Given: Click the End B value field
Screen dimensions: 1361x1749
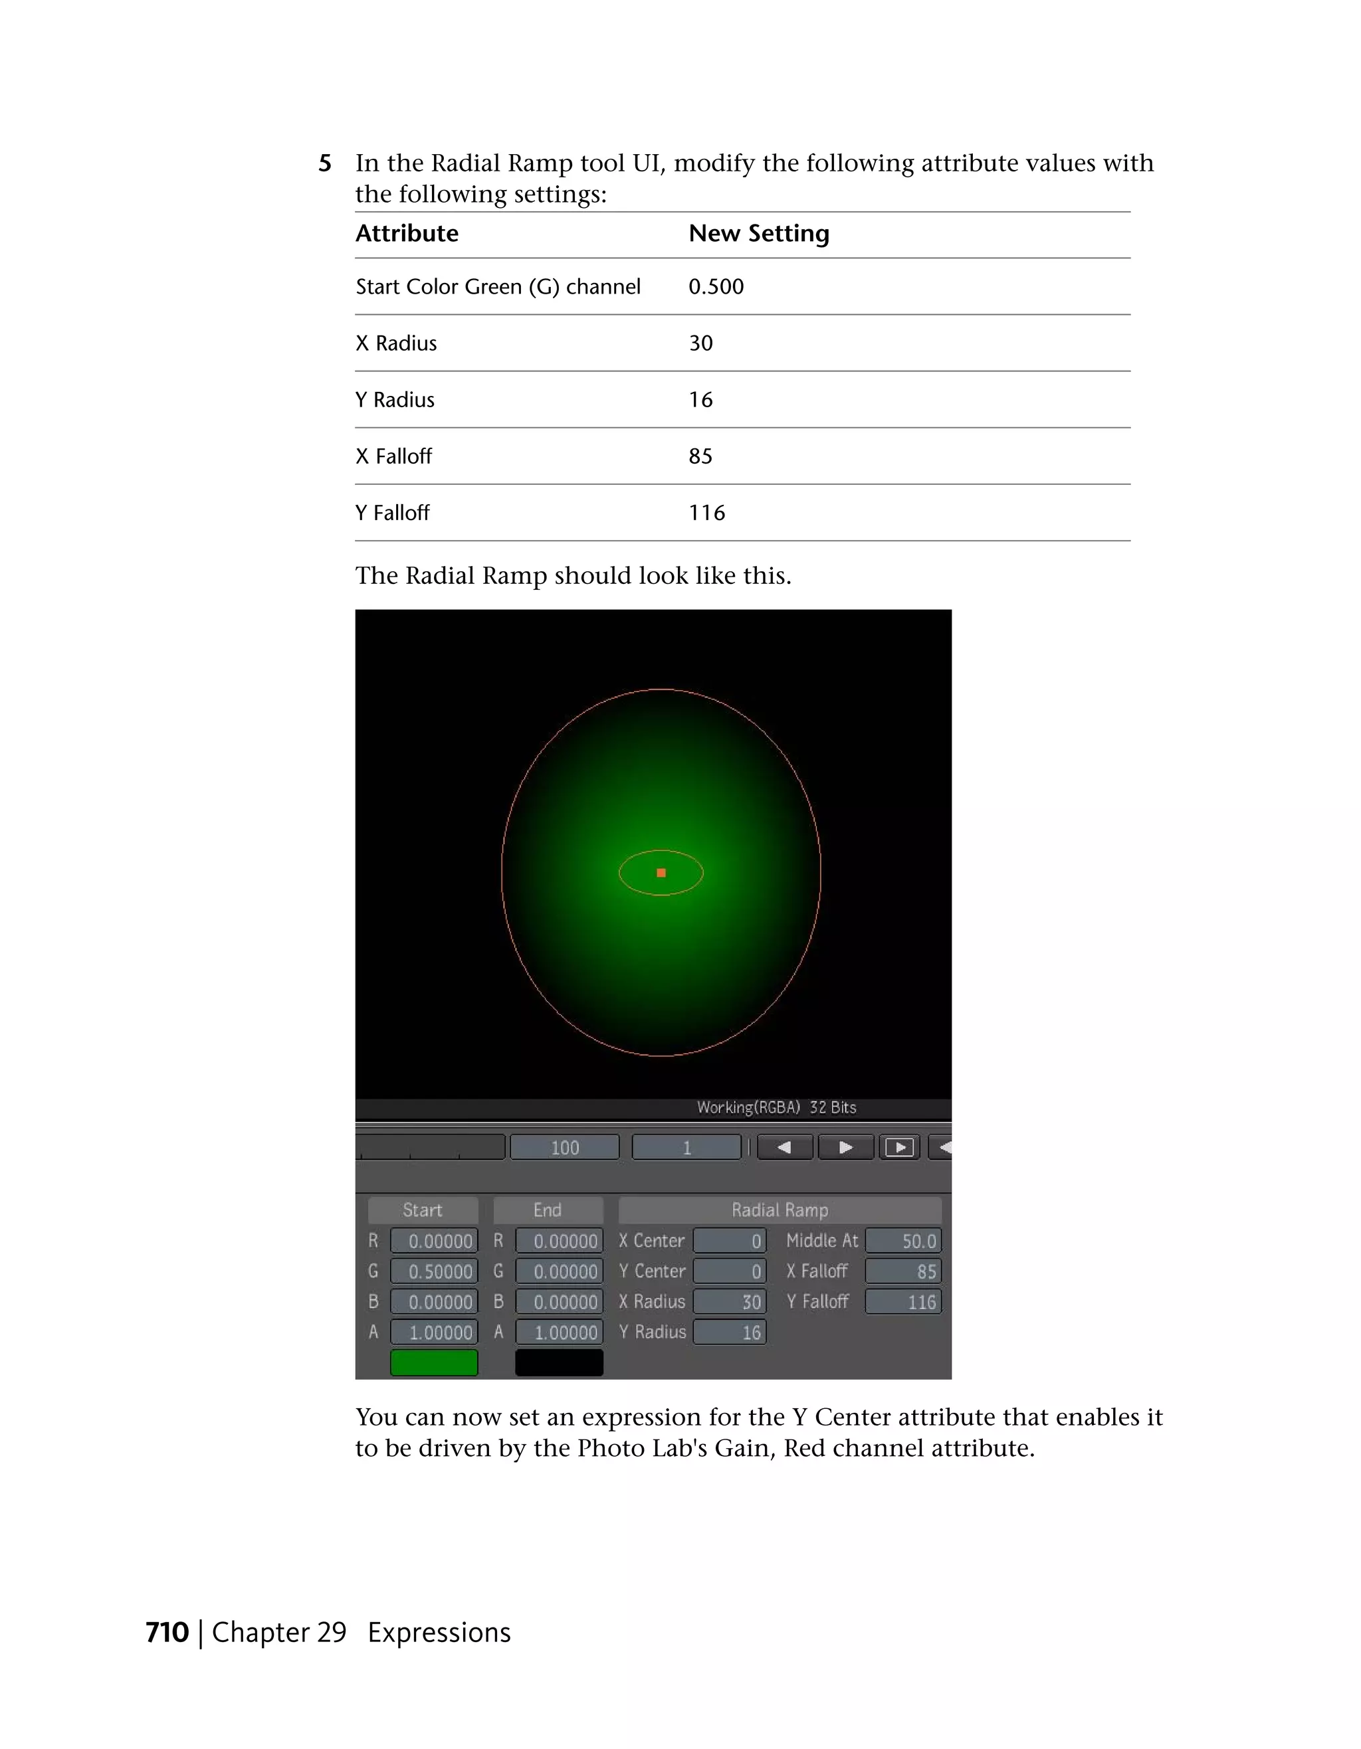Looking at the screenshot, I should click(x=559, y=1301).
